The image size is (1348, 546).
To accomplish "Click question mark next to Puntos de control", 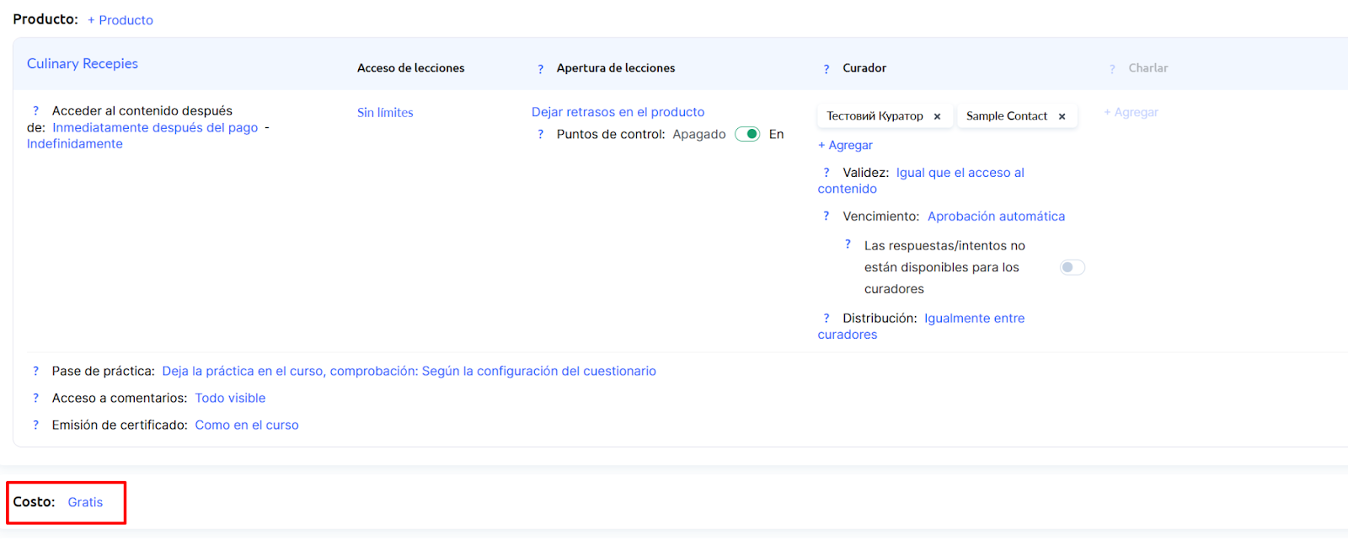I will pos(540,135).
